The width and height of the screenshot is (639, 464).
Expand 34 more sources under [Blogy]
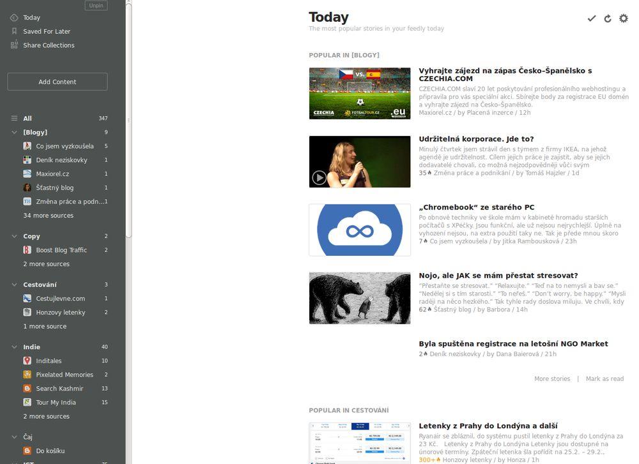click(48, 215)
